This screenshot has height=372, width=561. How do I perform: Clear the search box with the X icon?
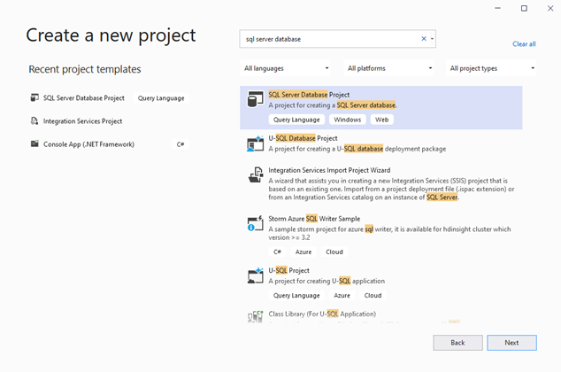(424, 39)
